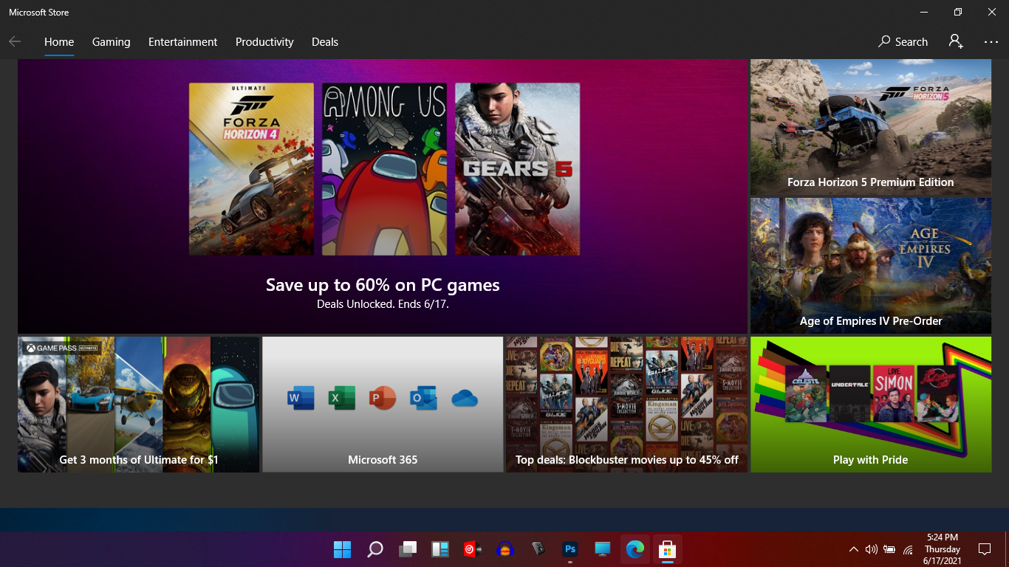The width and height of the screenshot is (1009, 567).
Task: Open the Wi-Fi network tray icon
Action: coord(908,549)
